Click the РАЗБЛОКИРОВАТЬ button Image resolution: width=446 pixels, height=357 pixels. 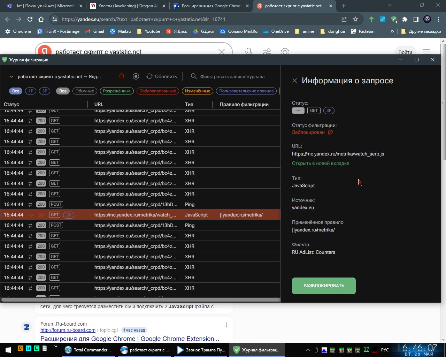point(324,286)
